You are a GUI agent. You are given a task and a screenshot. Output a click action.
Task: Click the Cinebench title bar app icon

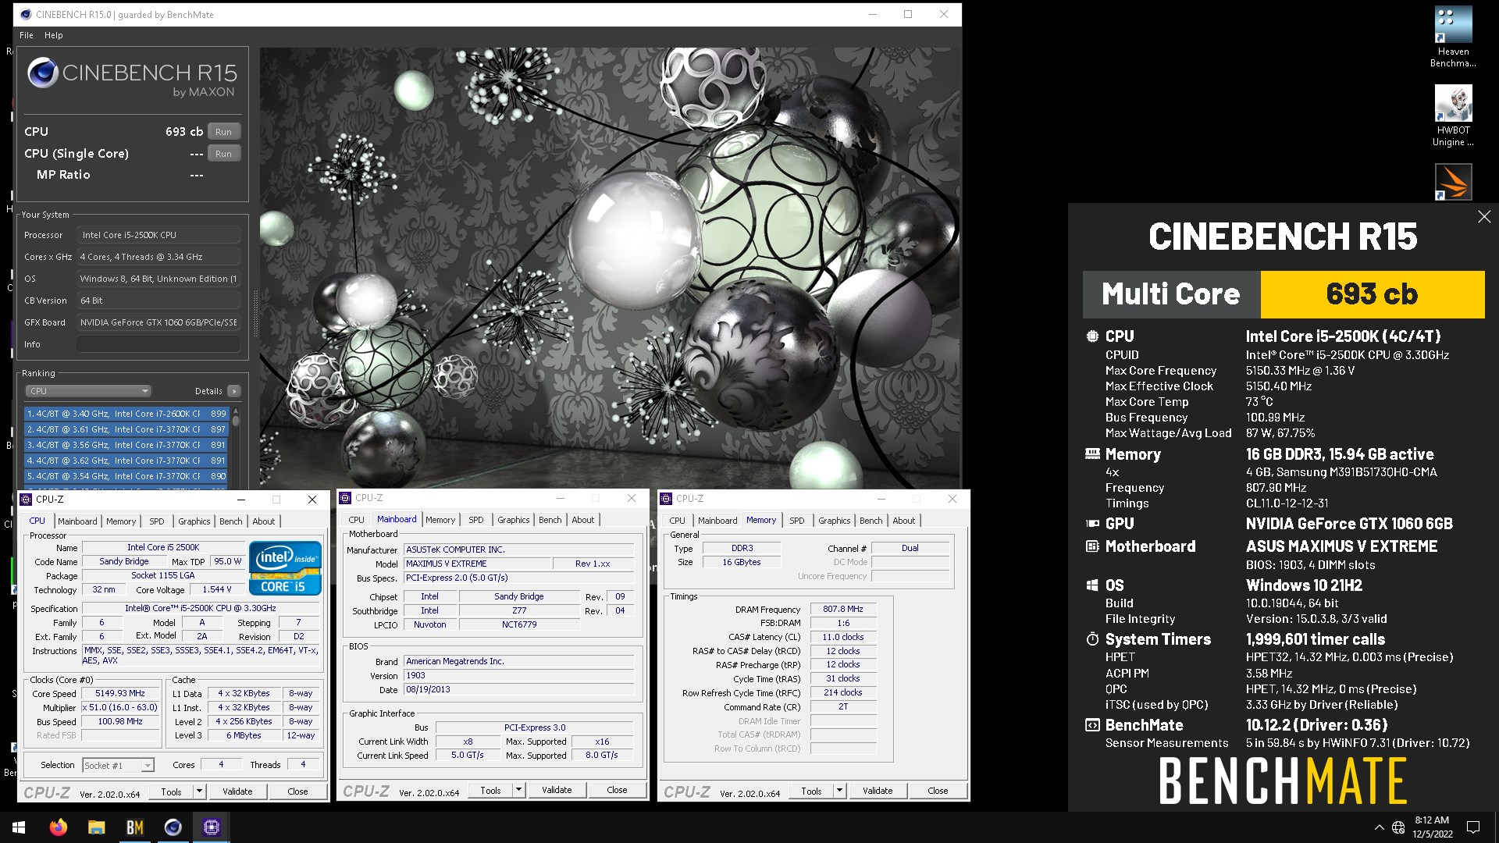point(25,14)
